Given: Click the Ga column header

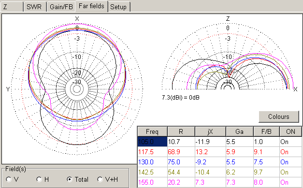Looking at the screenshot, I should (239, 131).
